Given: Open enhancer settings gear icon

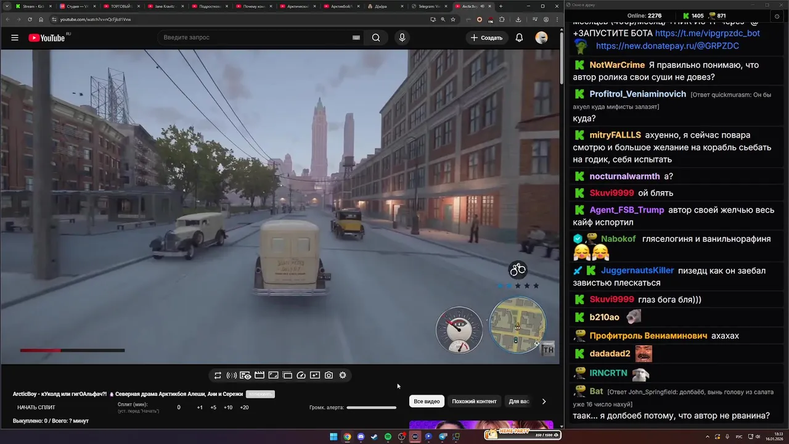Looking at the screenshot, I should click(x=343, y=375).
